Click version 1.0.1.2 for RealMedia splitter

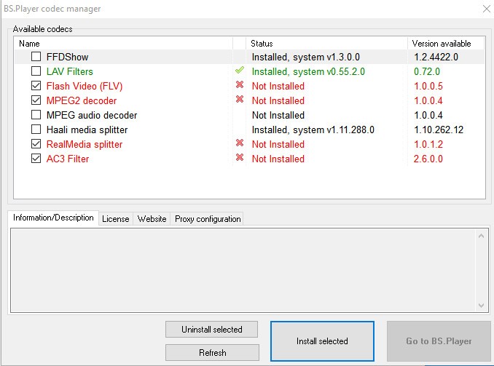[x=428, y=144]
